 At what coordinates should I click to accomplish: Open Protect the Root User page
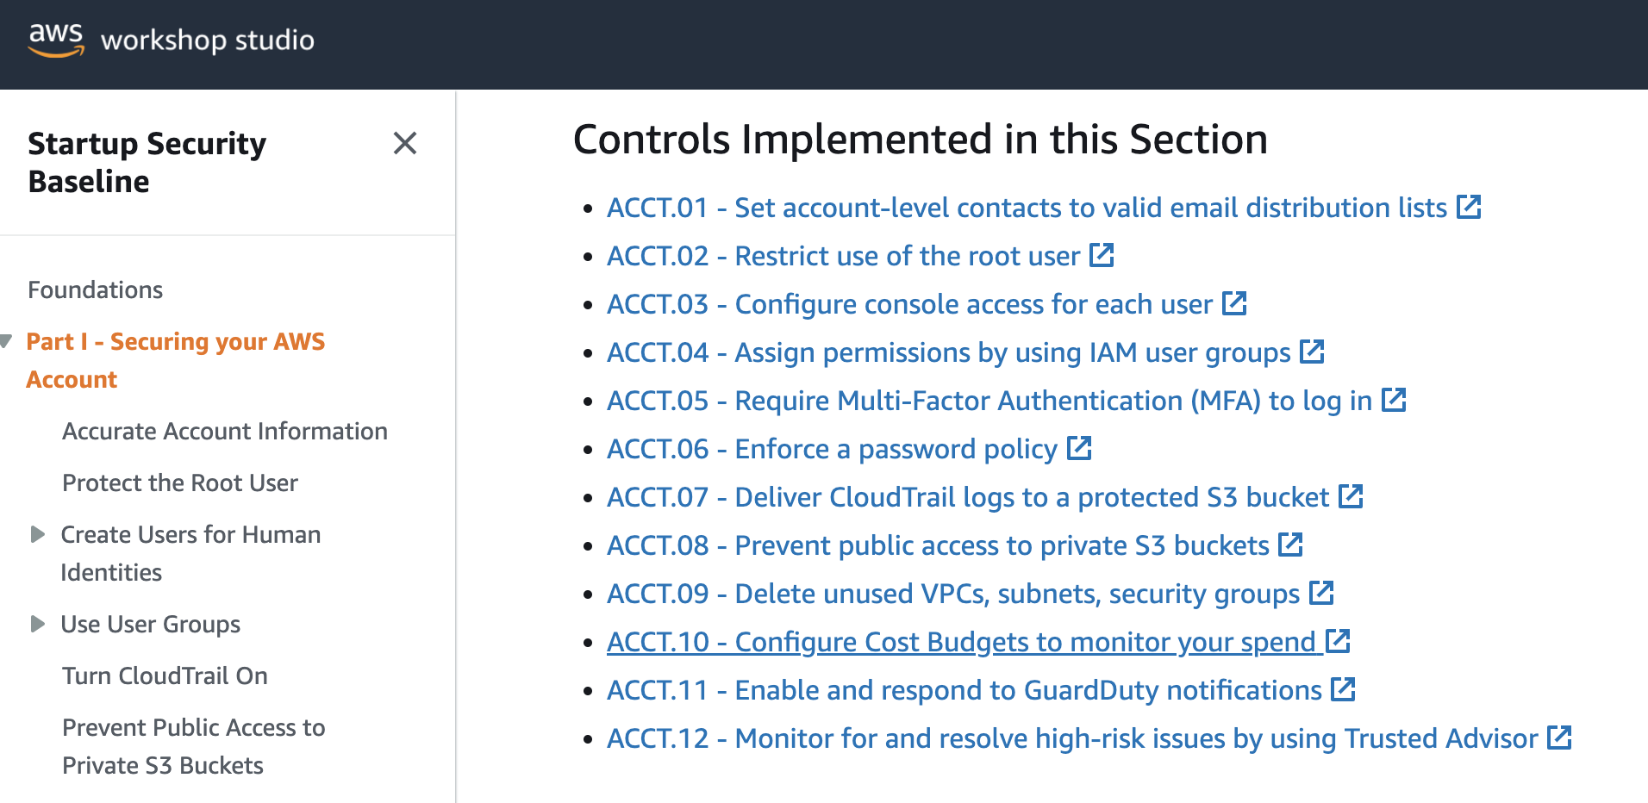click(x=179, y=482)
